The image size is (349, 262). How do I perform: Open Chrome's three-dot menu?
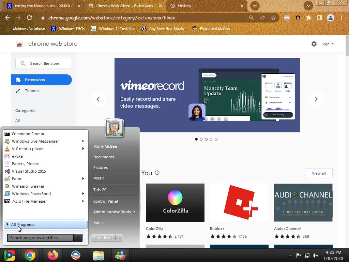342,18
